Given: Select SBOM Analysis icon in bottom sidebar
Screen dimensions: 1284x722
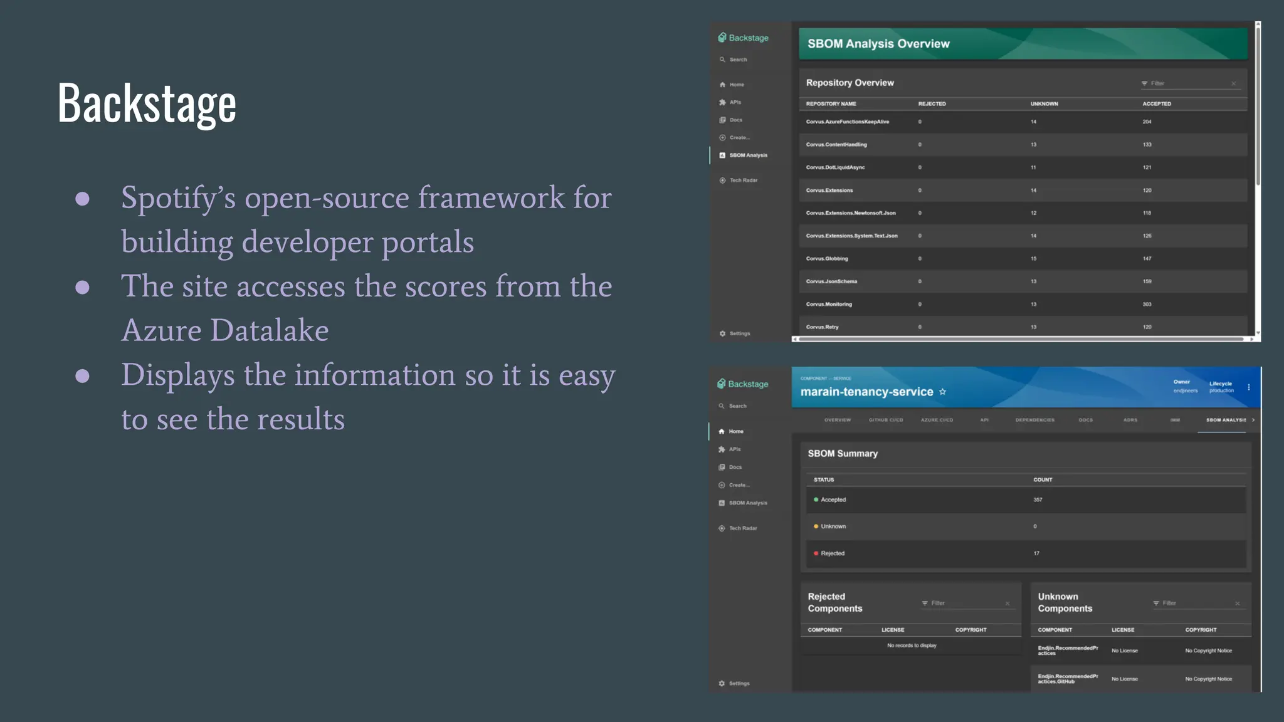Looking at the screenshot, I should click(x=722, y=503).
